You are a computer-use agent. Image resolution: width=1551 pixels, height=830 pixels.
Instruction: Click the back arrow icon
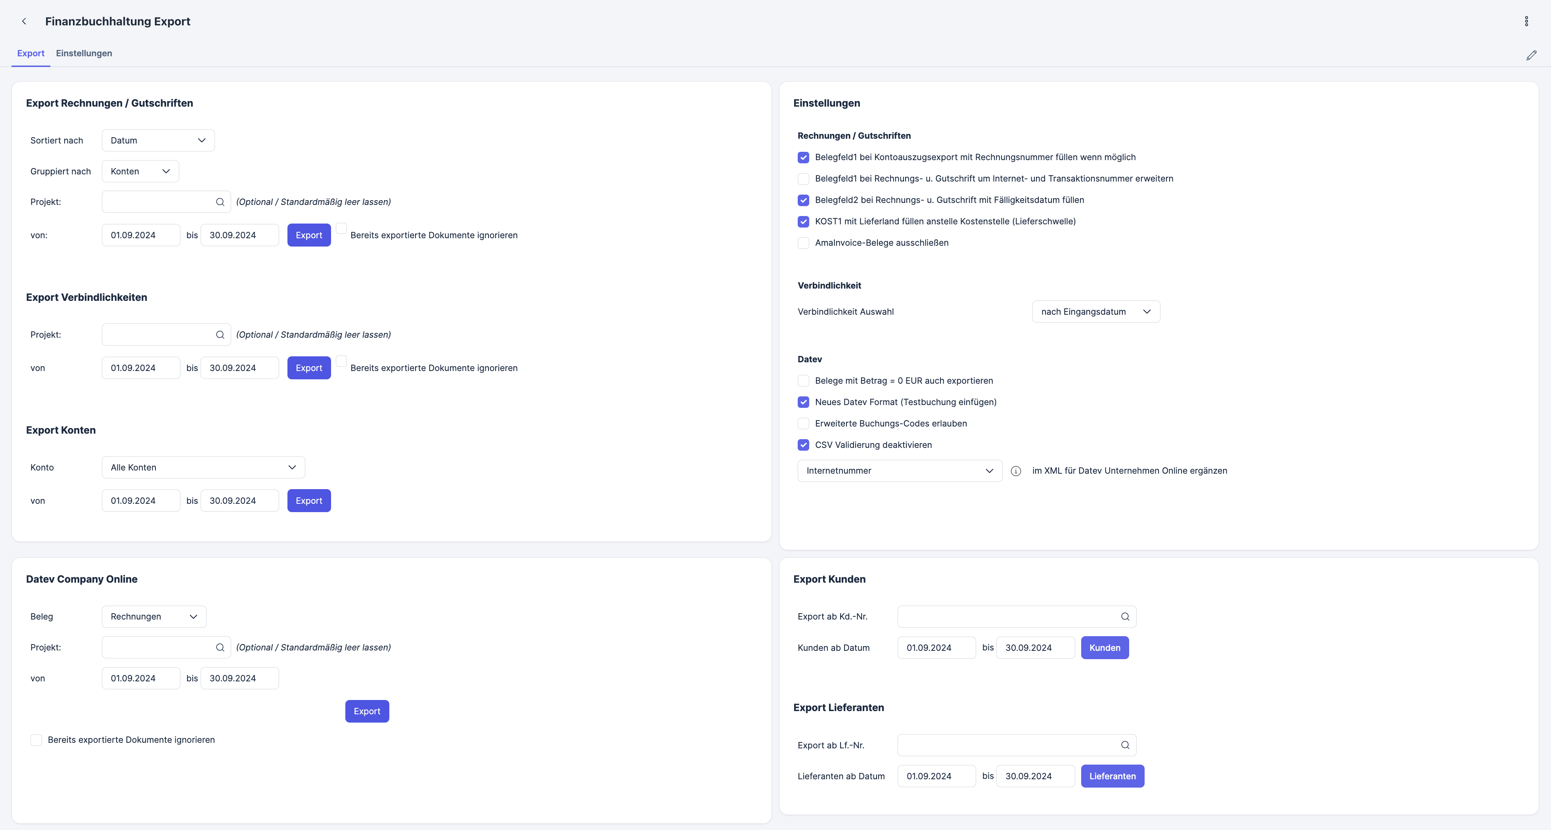(x=24, y=21)
